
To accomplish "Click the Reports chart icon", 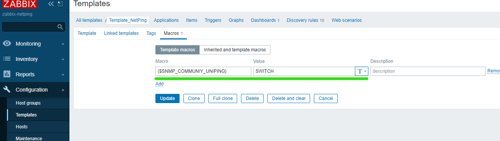I will click(x=7, y=74).
